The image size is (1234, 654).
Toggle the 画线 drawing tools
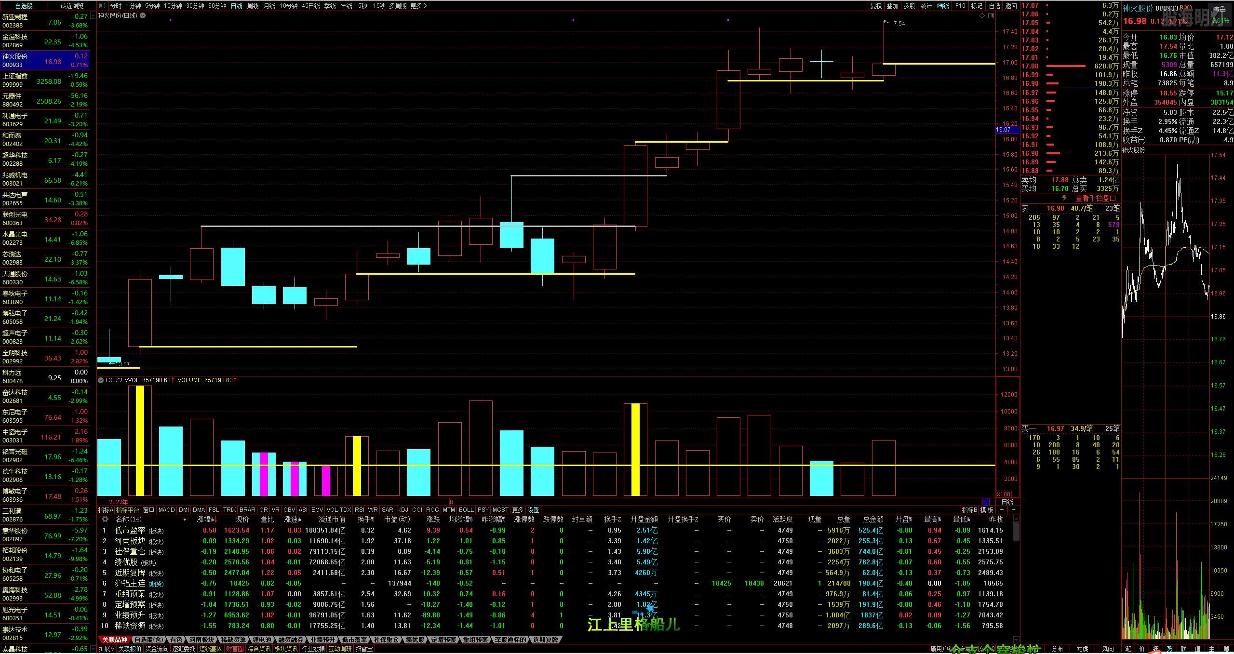(943, 6)
